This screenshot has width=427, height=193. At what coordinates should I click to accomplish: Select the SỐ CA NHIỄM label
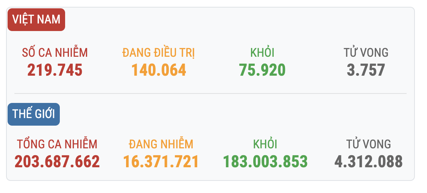pos(55,52)
